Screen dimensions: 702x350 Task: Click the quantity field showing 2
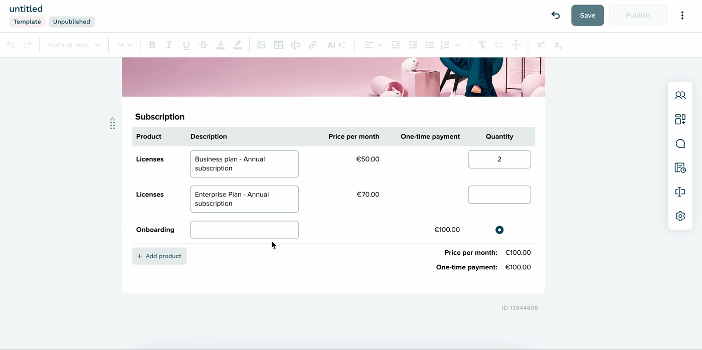499,159
